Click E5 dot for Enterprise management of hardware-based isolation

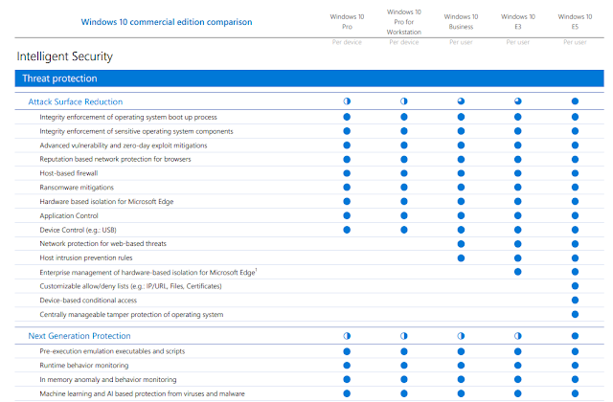pos(575,272)
